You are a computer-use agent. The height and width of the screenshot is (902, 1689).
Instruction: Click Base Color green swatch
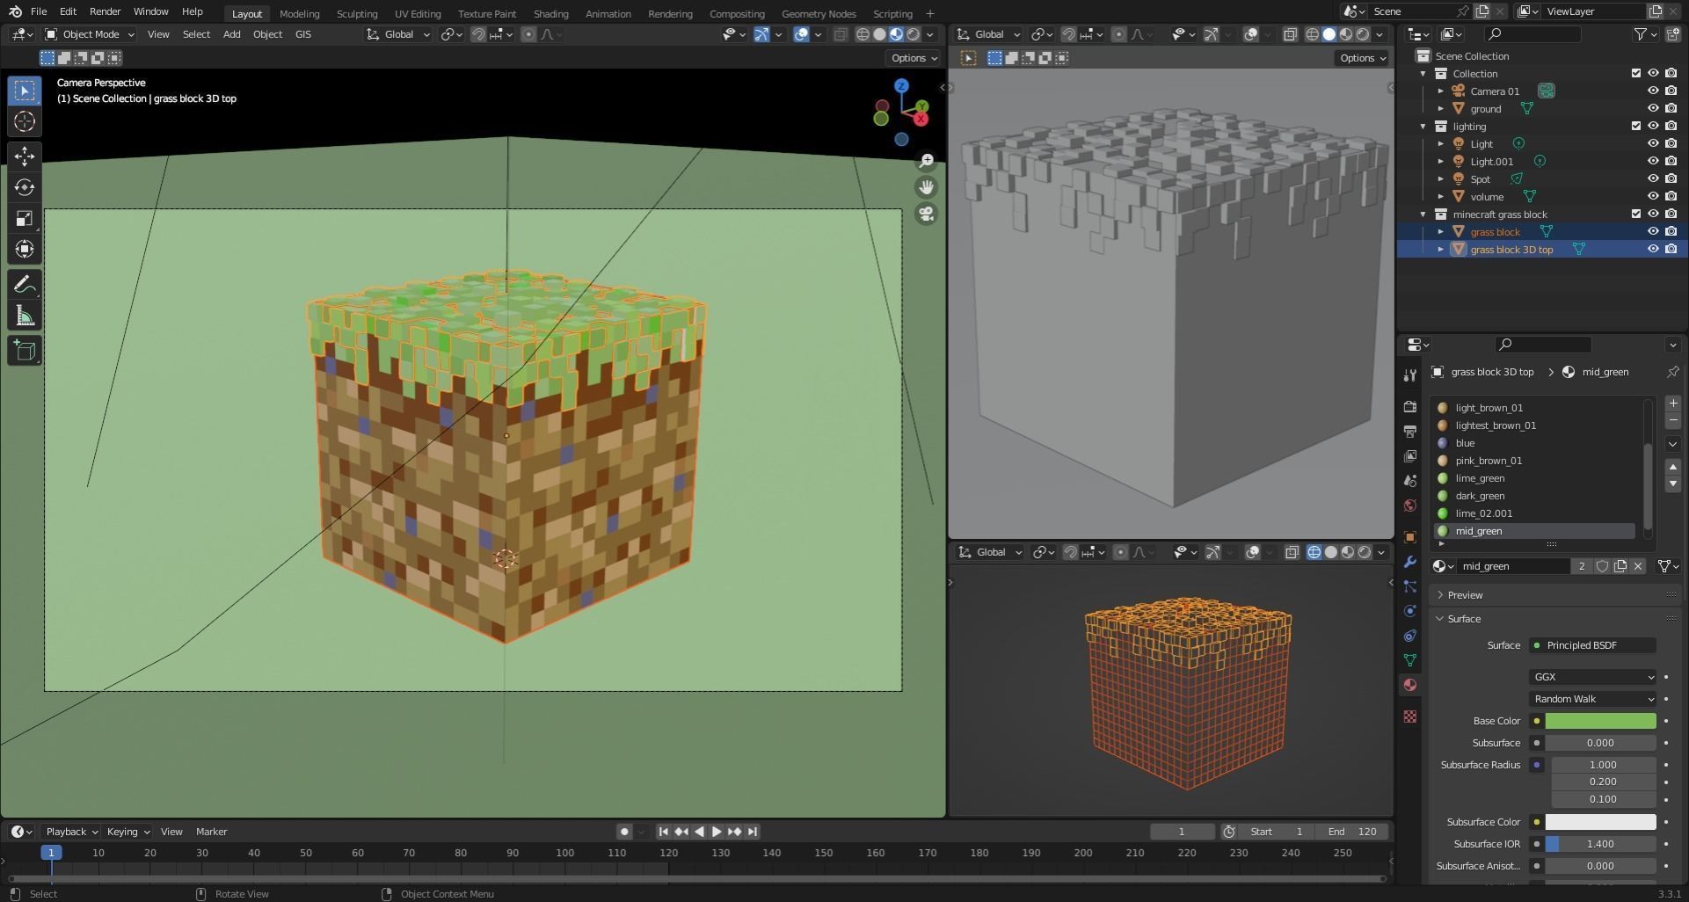[1600, 721]
